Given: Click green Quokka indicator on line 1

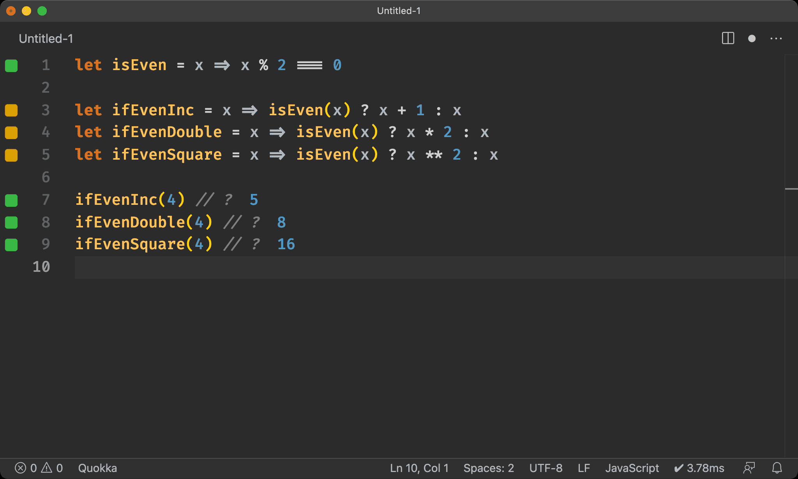Looking at the screenshot, I should point(11,66).
